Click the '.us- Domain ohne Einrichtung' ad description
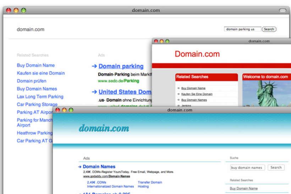Viewport: 291px width, 194px height. click(125, 100)
